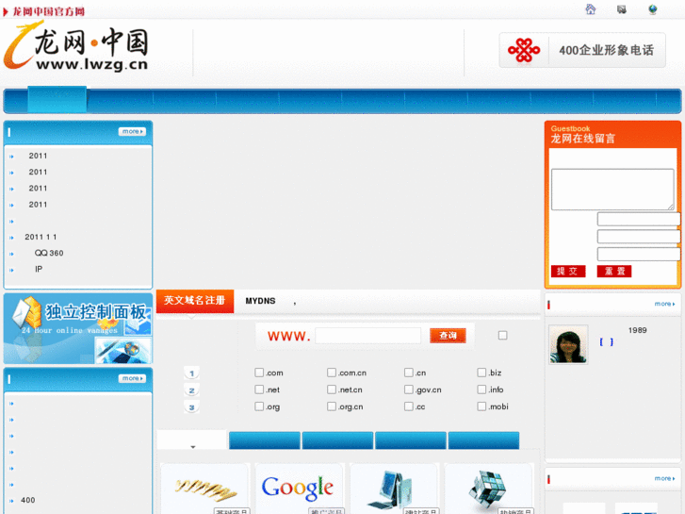This screenshot has width=685, height=514.
Task: Click the more button above the 400 list
Action: click(x=132, y=378)
